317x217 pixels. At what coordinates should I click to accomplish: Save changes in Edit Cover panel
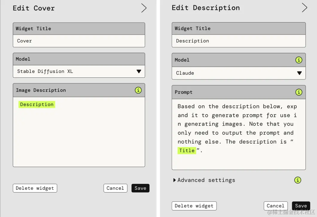(140, 188)
